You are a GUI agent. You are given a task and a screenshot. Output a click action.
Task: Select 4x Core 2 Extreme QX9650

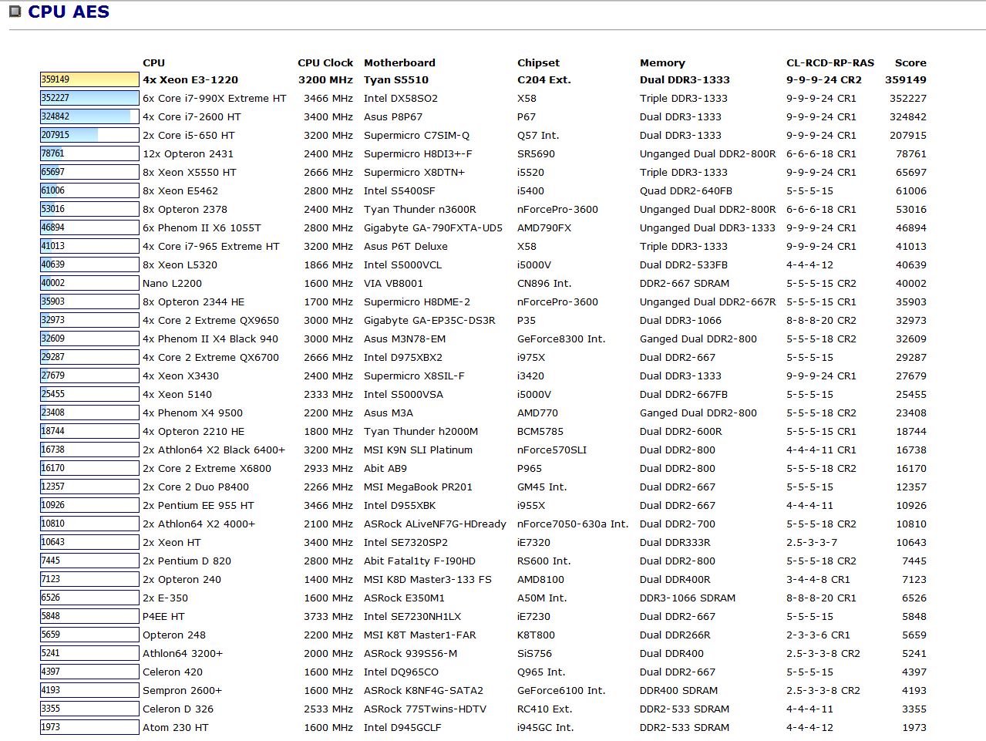click(211, 320)
